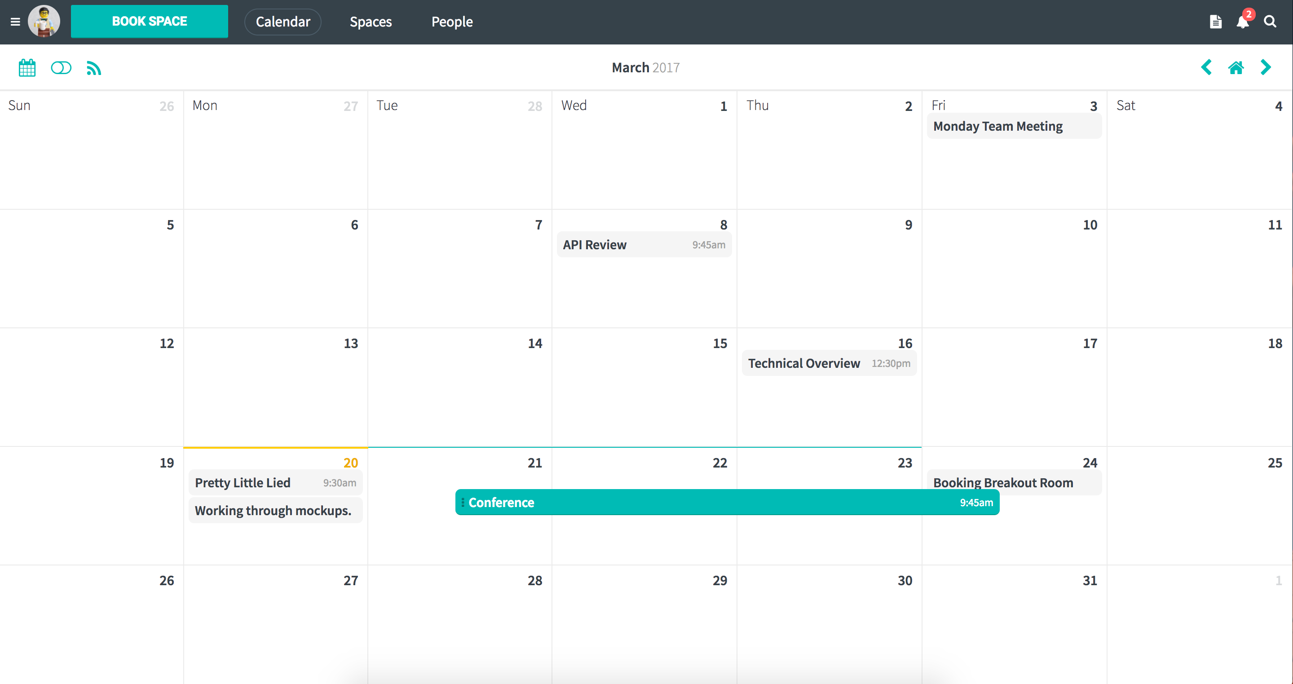Open the Booking Breakout Room event

(1014, 482)
